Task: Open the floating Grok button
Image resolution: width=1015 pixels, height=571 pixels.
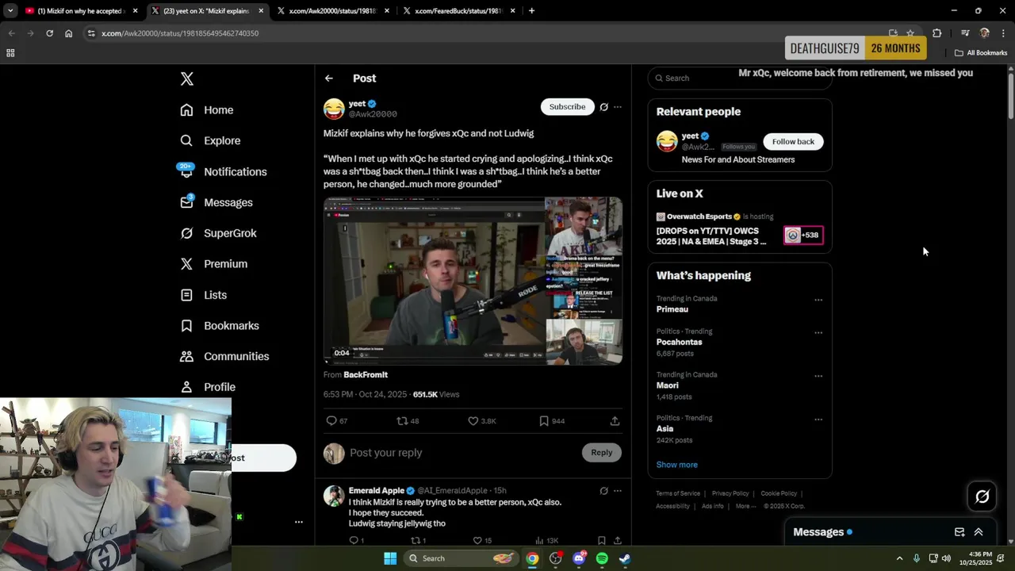Action: click(982, 496)
